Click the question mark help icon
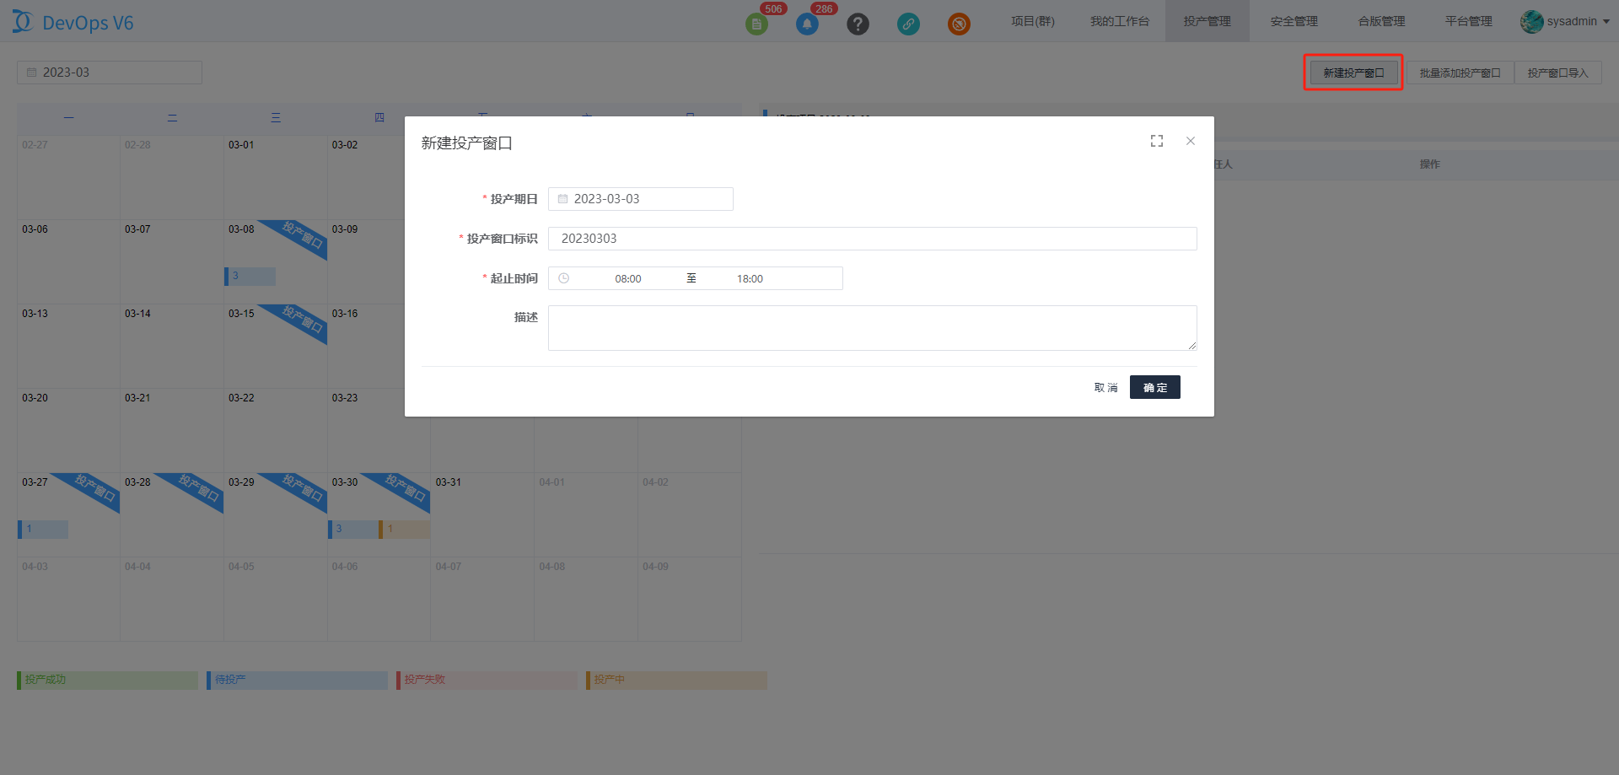 click(858, 24)
